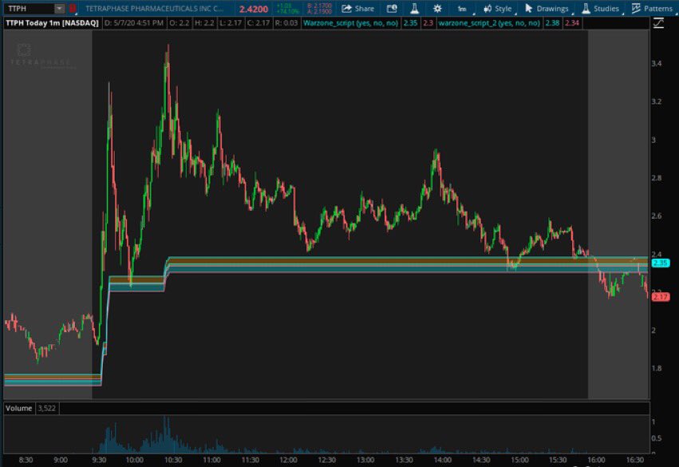Click the 10:30 time axis label
This screenshot has height=467, width=679.
click(173, 460)
